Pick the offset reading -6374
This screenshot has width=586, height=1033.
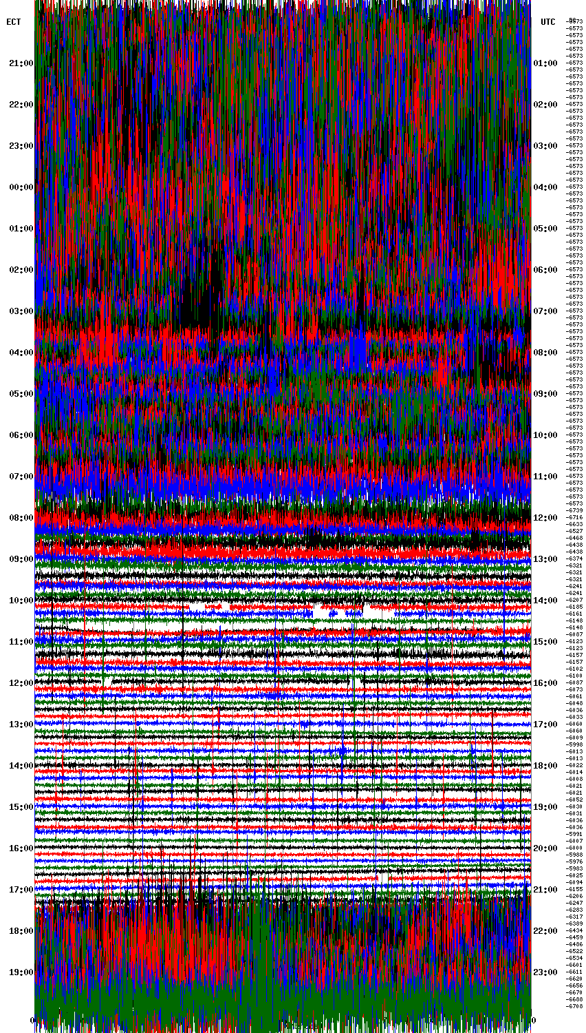click(574, 559)
